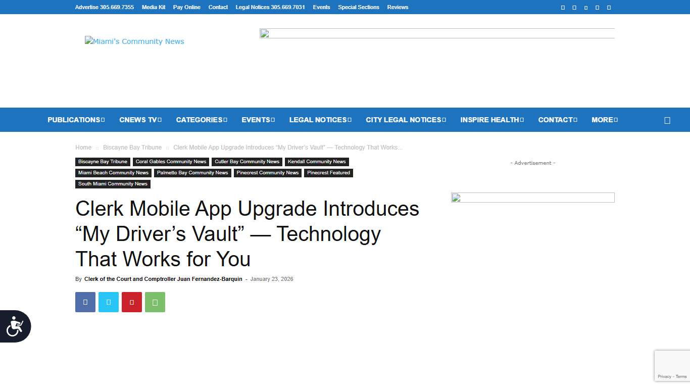Expand the PUBLICATIONS dropdown menu

[76, 120]
